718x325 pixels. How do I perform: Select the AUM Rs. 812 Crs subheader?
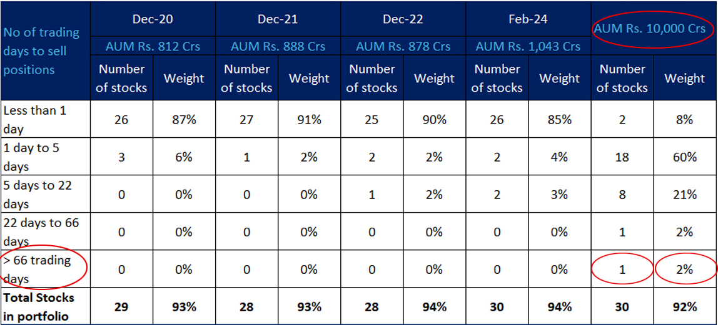click(x=153, y=46)
